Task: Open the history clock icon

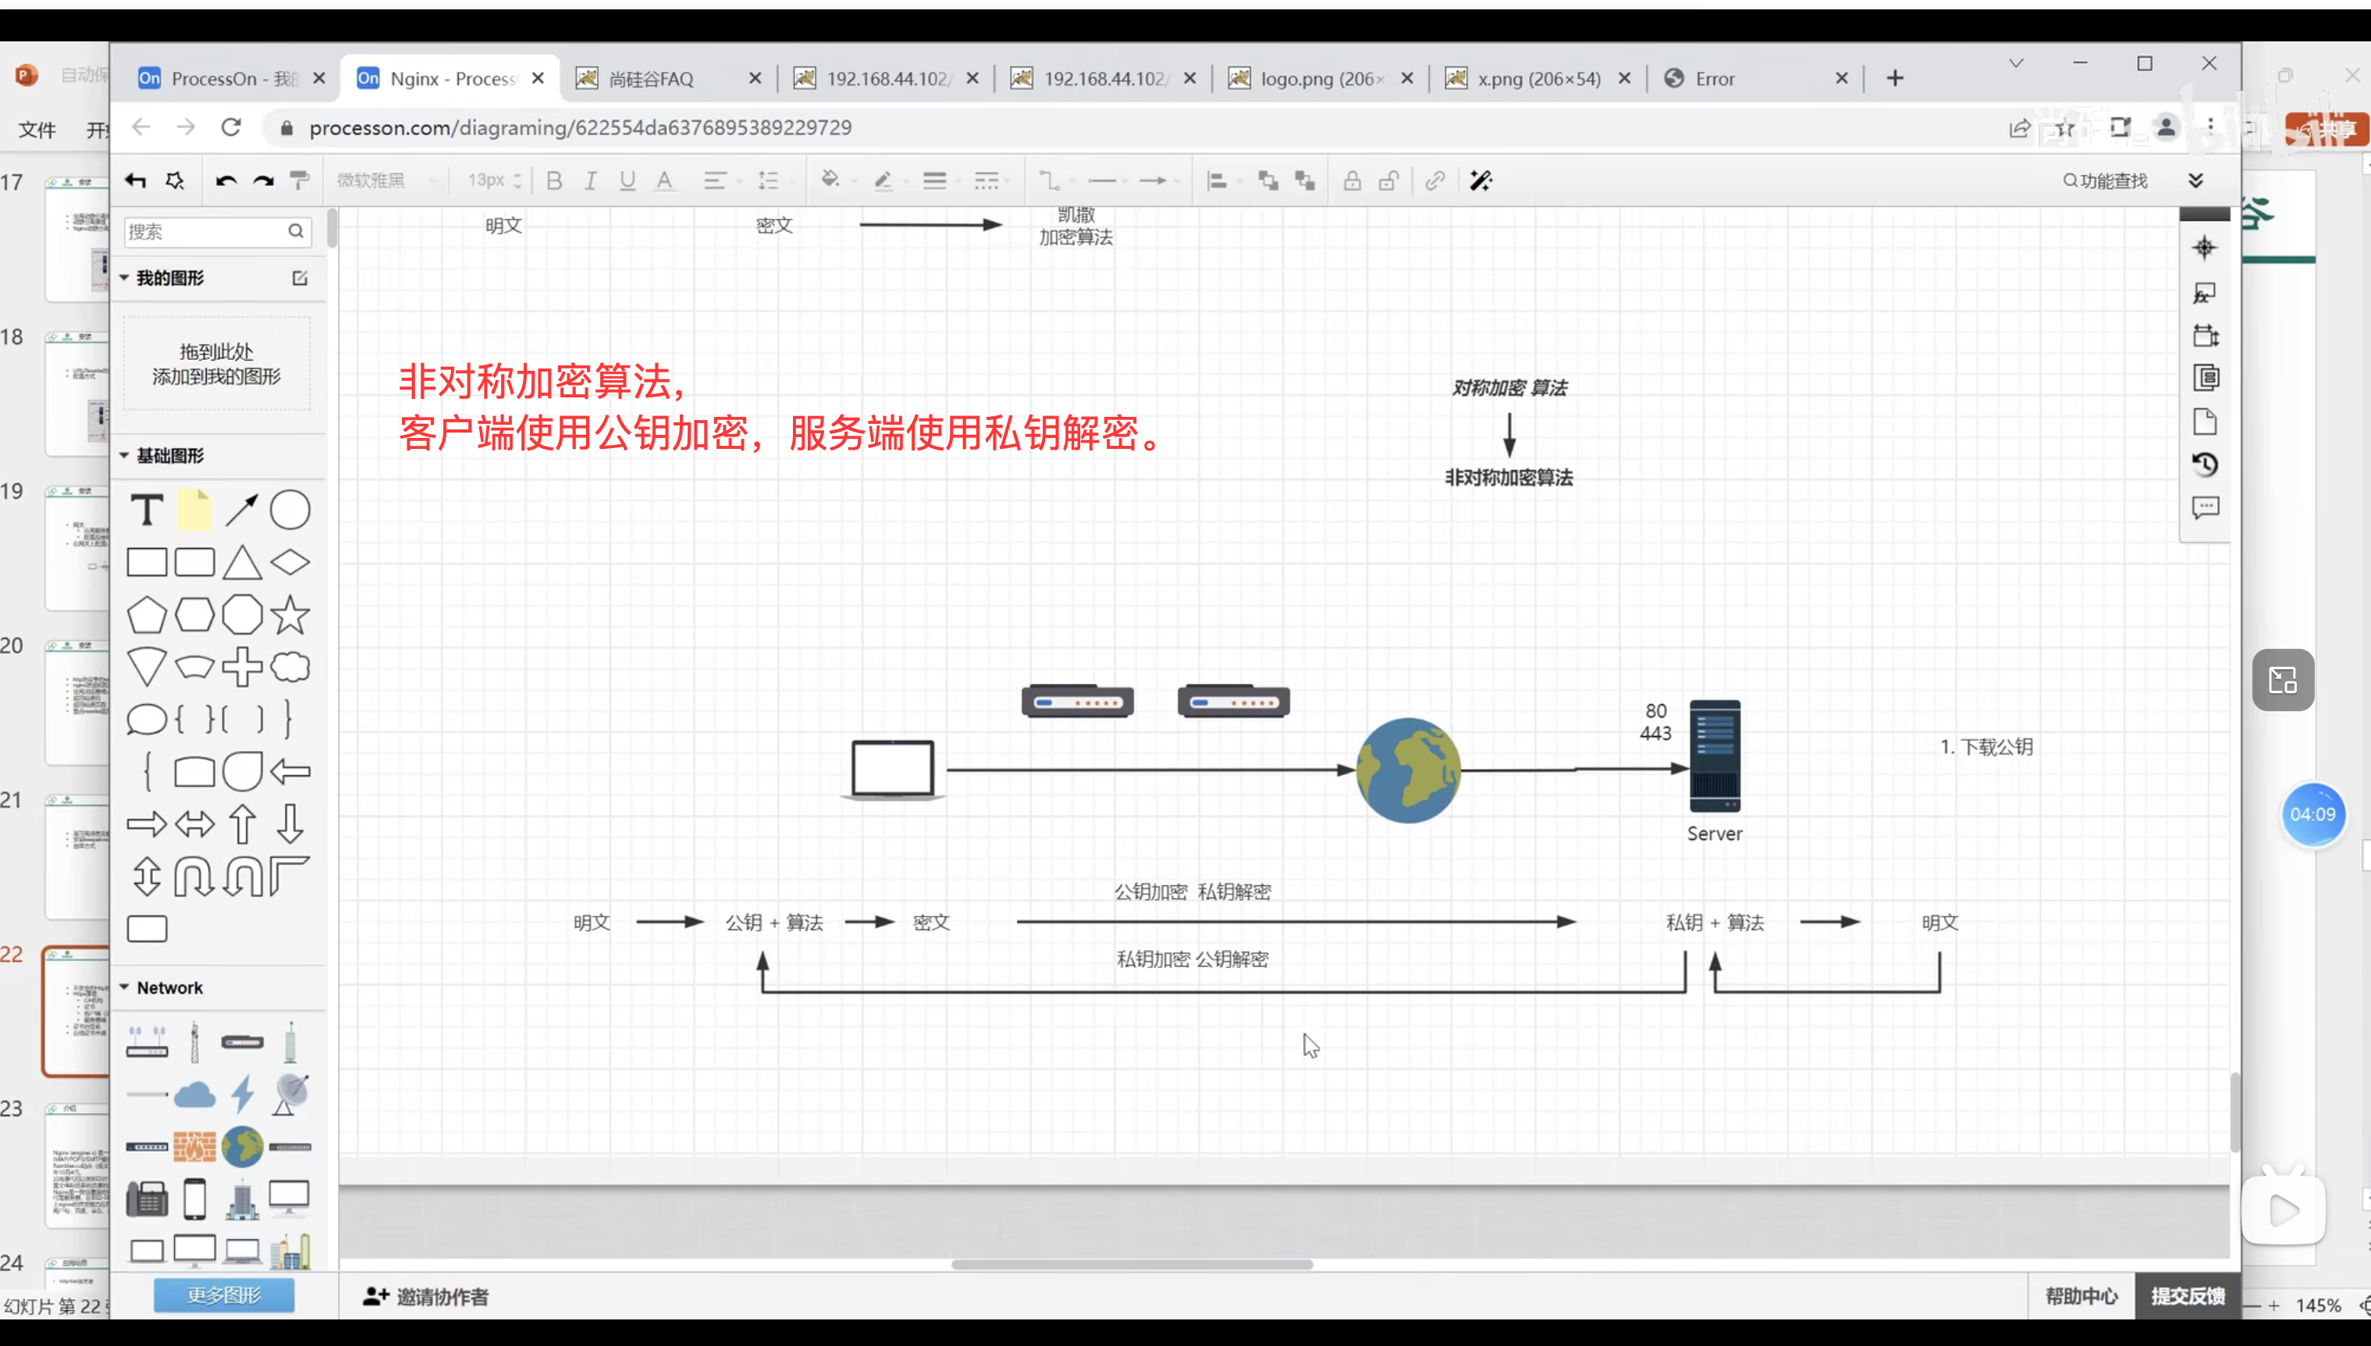Action: pyautogui.click(x=2206, y=464)
